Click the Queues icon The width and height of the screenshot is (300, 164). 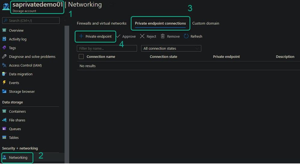[4, 129]
